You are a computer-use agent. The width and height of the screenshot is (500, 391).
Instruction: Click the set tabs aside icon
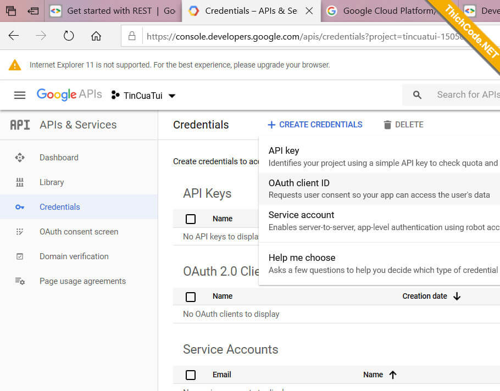(x=33, y=11)
